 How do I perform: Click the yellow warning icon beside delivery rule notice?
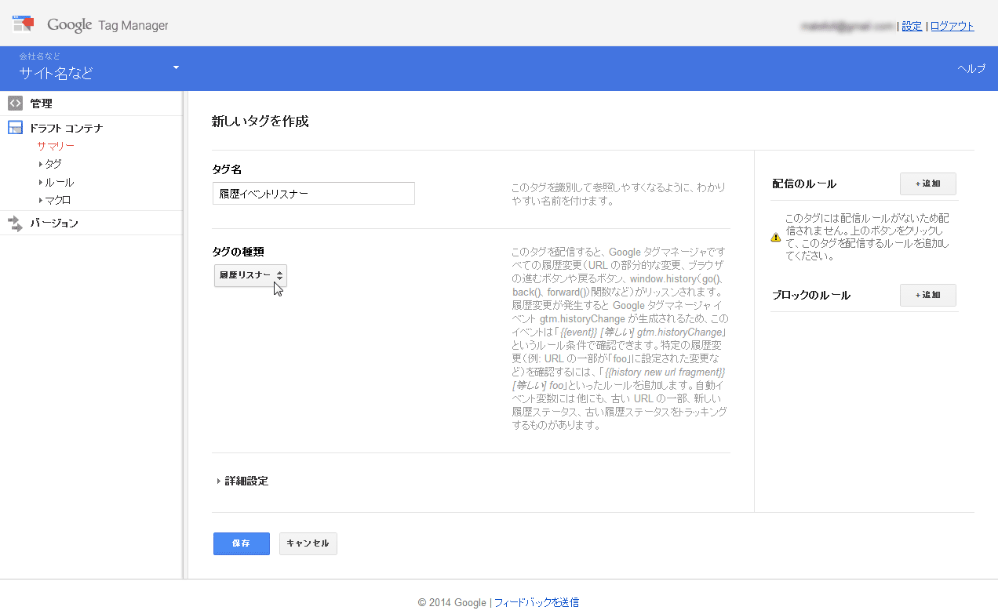(776, 237)
